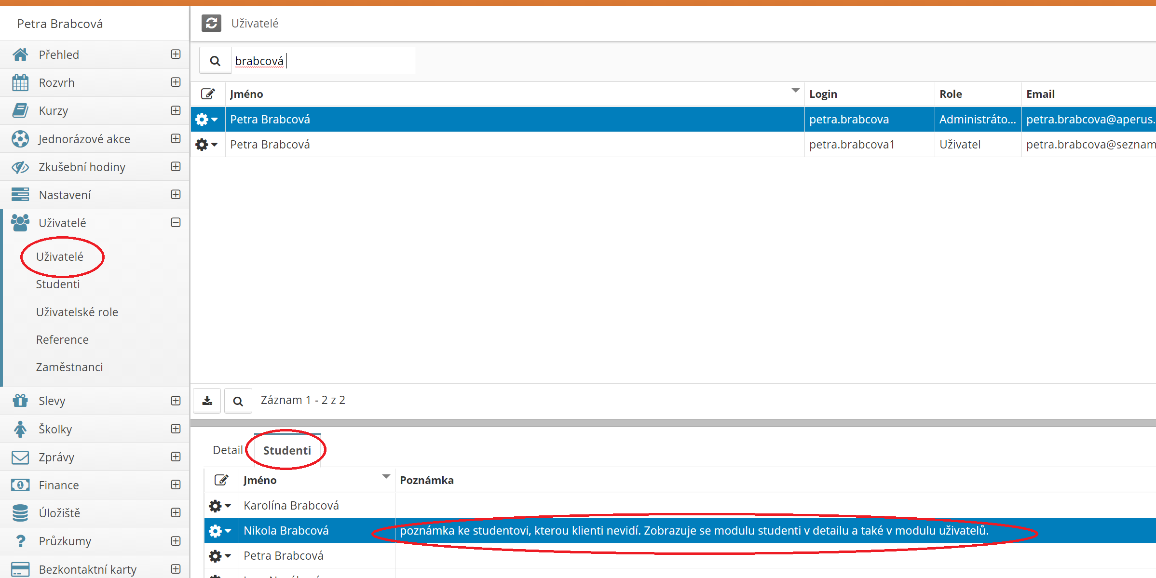Open Uživatelské role in sidebar submenu
The image size is (1156, 578).
click(x=77, y=312)
